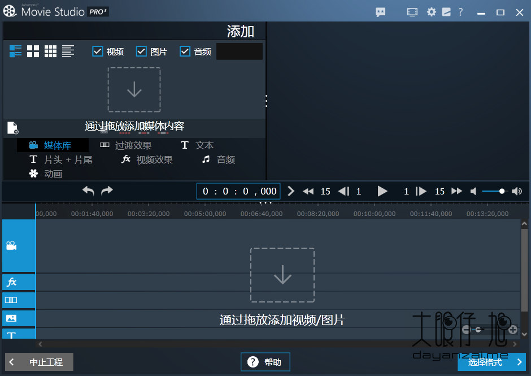The image size is (531, 376).
Task: Open the 文本 text tab
Action: (197, 145)
